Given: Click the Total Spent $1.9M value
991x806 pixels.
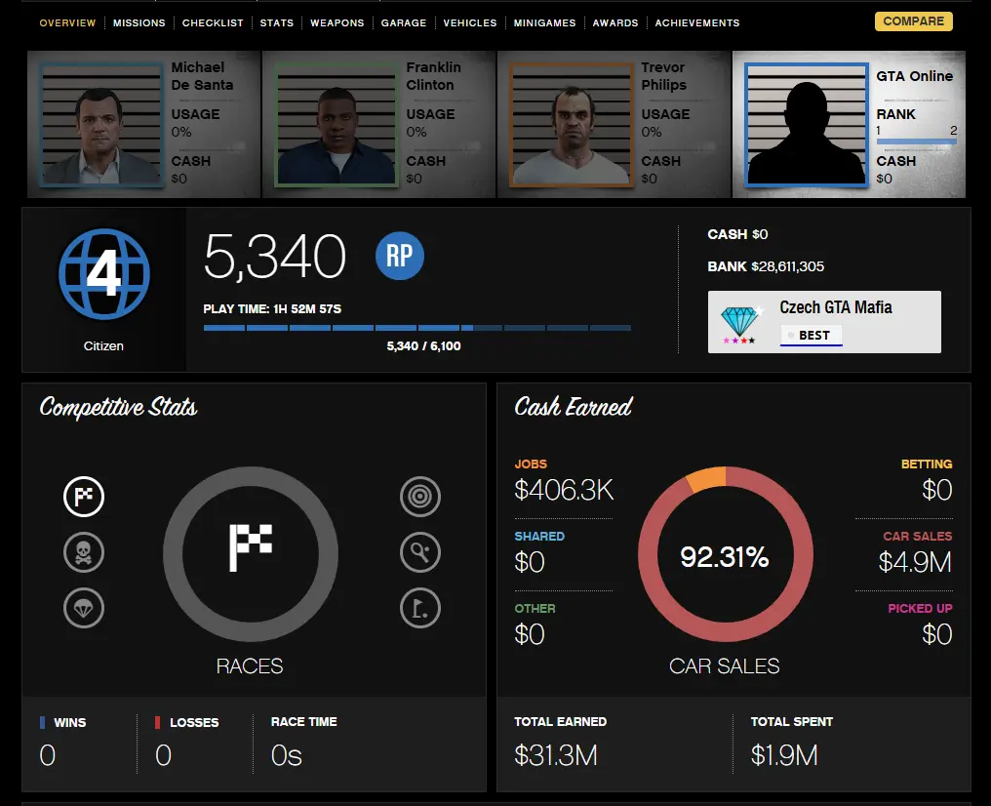Looking at the screenshot, I should pyautogui.click(x=784, y=755).
